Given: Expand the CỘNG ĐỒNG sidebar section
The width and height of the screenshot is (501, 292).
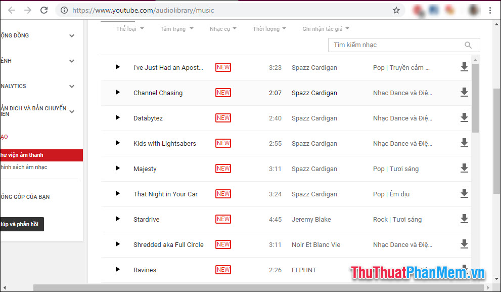Looking at the screenshot, I should click(71, 35).
